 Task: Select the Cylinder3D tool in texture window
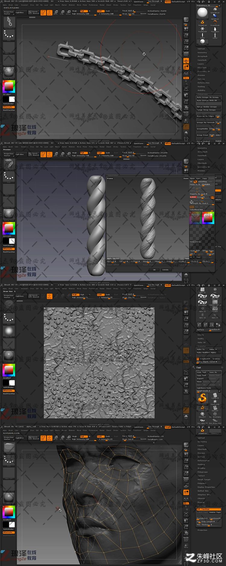pyautogui.click(x=215, y=396)
